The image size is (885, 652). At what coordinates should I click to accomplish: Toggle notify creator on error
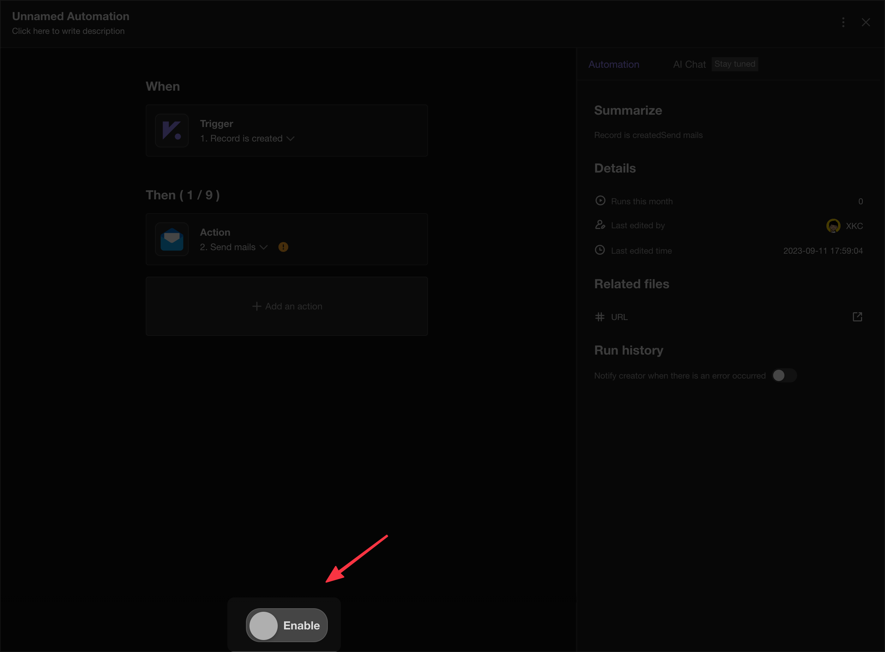click(784, 376)
